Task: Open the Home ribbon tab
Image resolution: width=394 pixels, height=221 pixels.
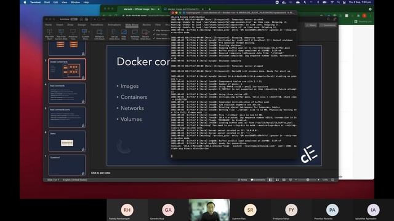Action: tap(48, 25)
